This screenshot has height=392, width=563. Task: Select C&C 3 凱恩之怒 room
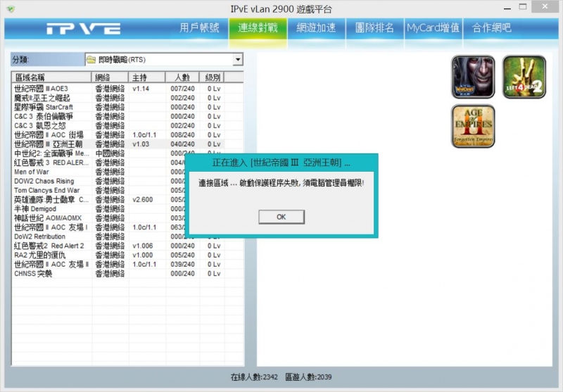(118, 126)
